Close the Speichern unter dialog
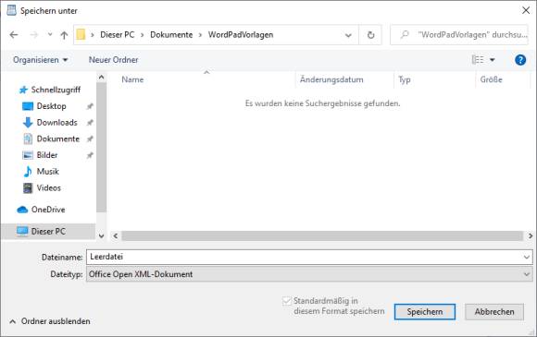This screenshot has width=537, height=337. click(526, 10)
